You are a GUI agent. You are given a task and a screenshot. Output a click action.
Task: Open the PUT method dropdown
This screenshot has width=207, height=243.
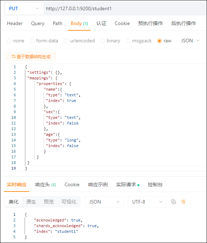point(24,8)
